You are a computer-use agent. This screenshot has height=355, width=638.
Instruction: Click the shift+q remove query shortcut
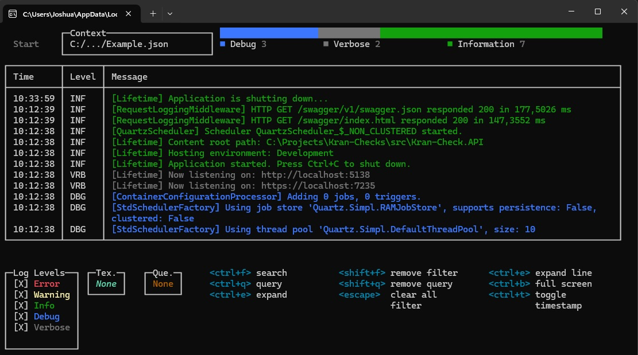point(396,284)
